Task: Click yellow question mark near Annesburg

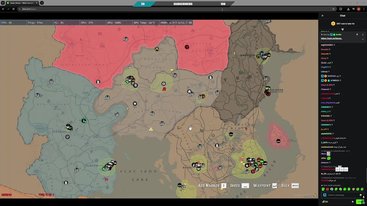Action: (x=234, y=54)
